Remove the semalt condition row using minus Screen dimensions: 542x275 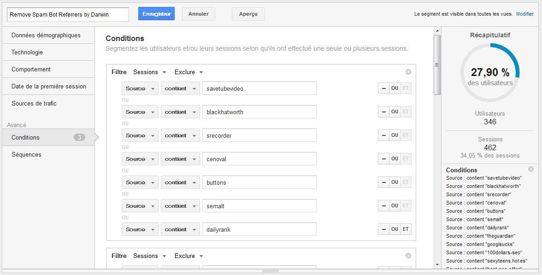click(383, 206)
